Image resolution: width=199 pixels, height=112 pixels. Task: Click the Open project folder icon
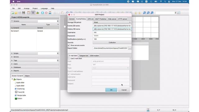[16, 13]
